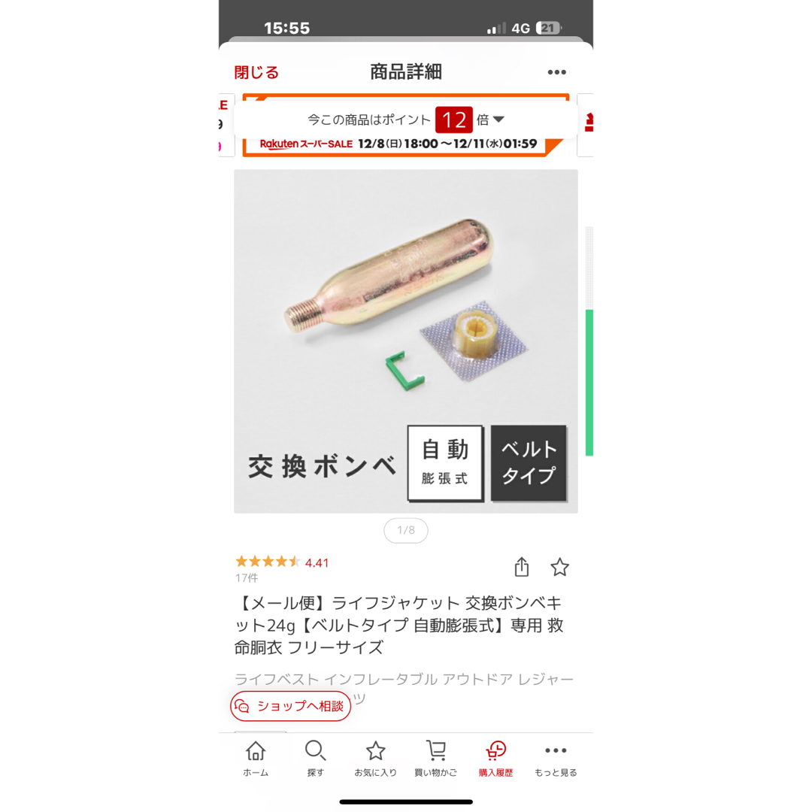
Task: Open the 買い物かご shopping cart
Action: (x=435, y=759)
